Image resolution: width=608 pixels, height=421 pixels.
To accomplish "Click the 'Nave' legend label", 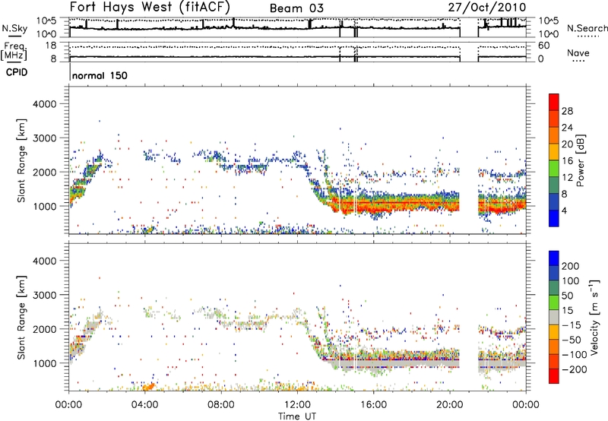I will coord(578,52).
